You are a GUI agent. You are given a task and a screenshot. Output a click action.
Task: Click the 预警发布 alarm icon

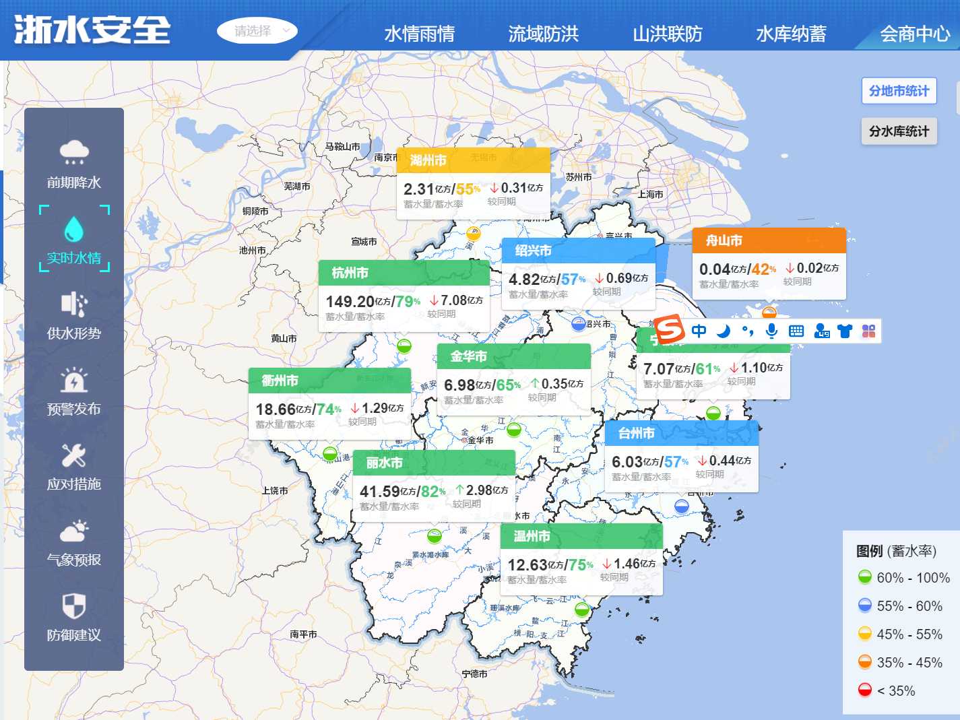pos(74,381)
